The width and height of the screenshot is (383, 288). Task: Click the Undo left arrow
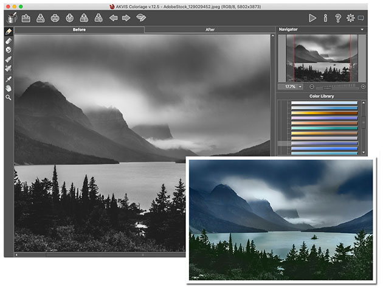(113, 18)
